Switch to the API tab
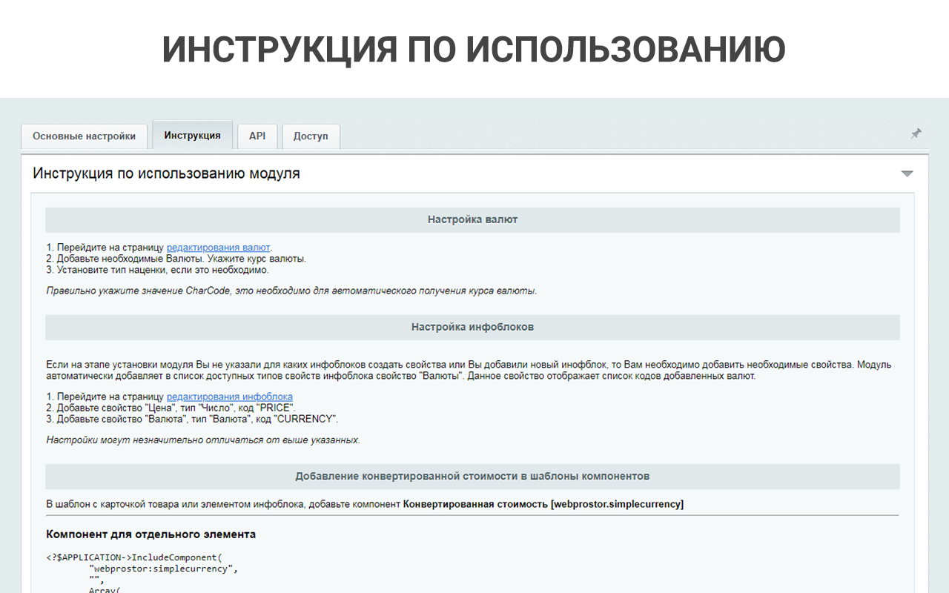Viewport: 949px width, 593px height. tap(257, 136)
